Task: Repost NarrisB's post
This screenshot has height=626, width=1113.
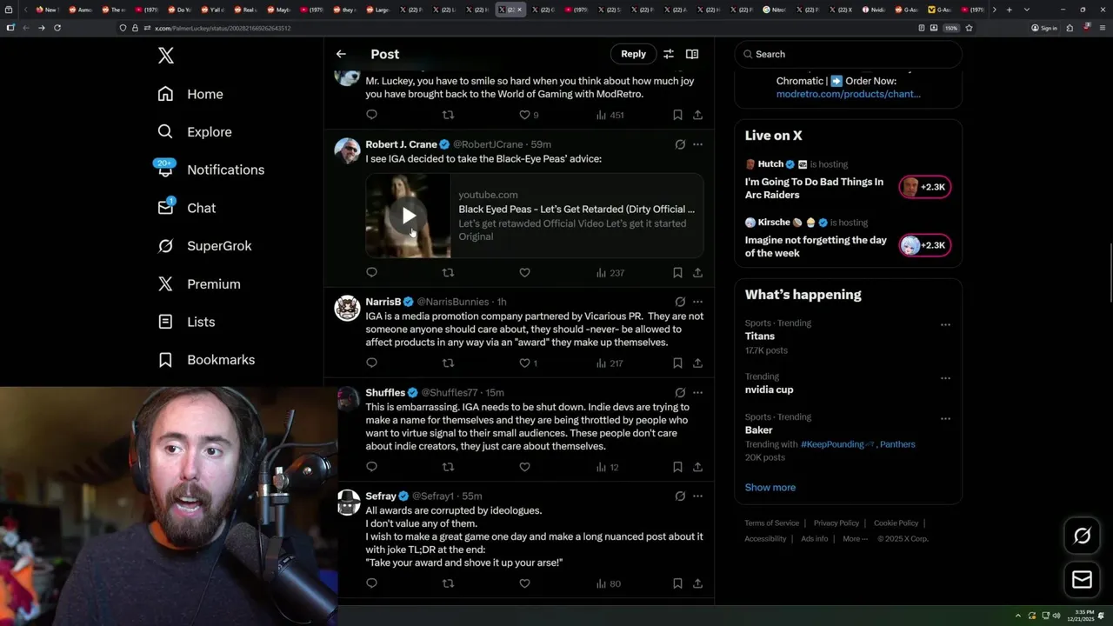Action: pyautogui.click(x=448, y=363)
